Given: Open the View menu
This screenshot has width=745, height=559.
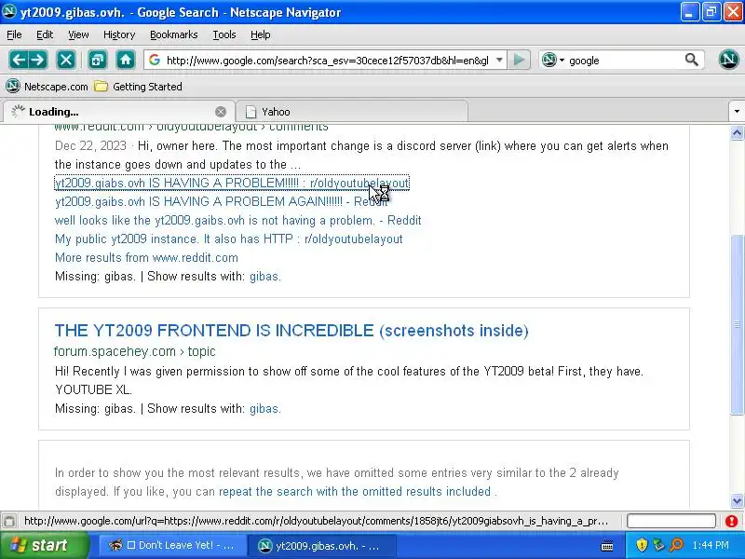Looking at the screenshot, I should tap(78, 34).
